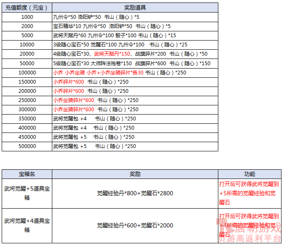Screen dimensions: 284x245
Task: Select the 500000 recharge amount cell
Action: (27, 146)
